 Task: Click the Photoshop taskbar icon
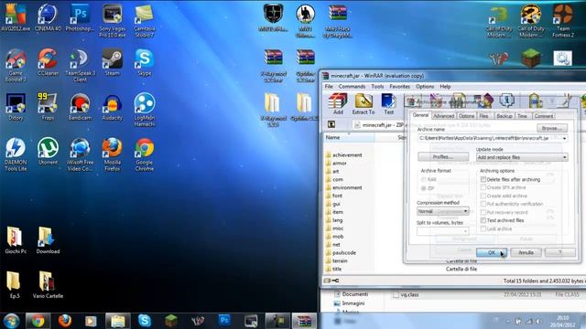[x=224, y=321]
